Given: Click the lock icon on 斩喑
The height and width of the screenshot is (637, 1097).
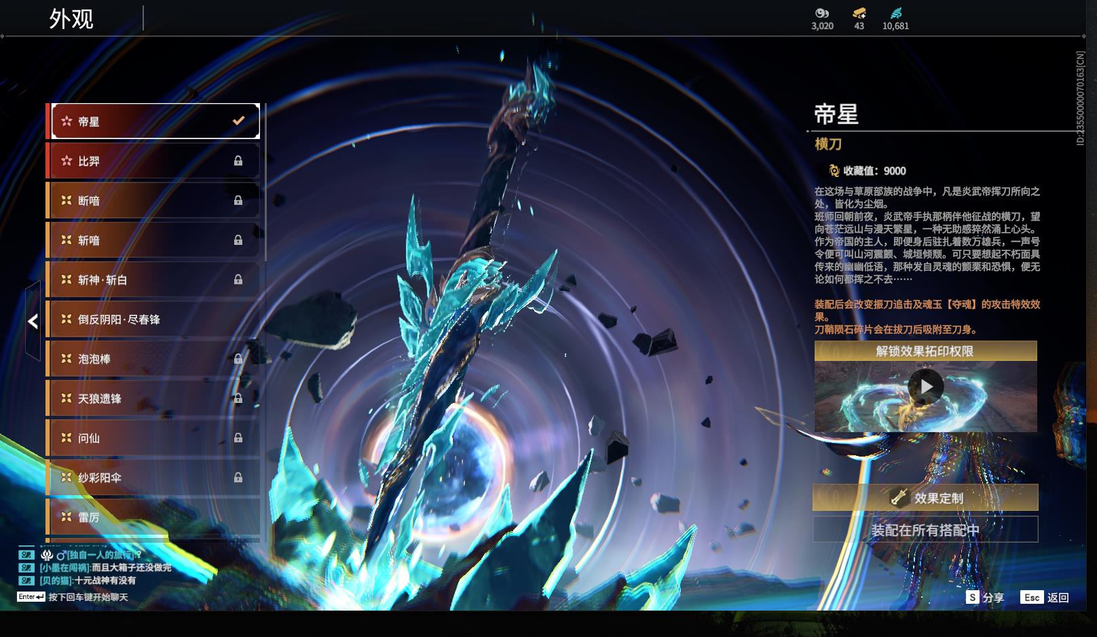Looking at the screenshot, I should tap(238, 240).
